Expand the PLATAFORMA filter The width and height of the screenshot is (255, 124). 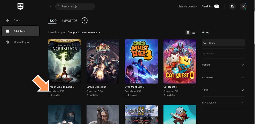point(223,103)
